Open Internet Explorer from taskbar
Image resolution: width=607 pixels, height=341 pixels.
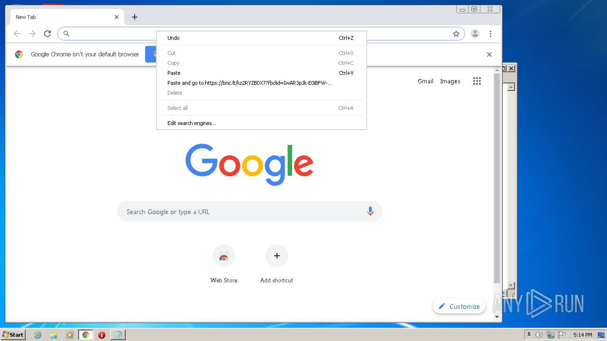(x=38, y=335)
